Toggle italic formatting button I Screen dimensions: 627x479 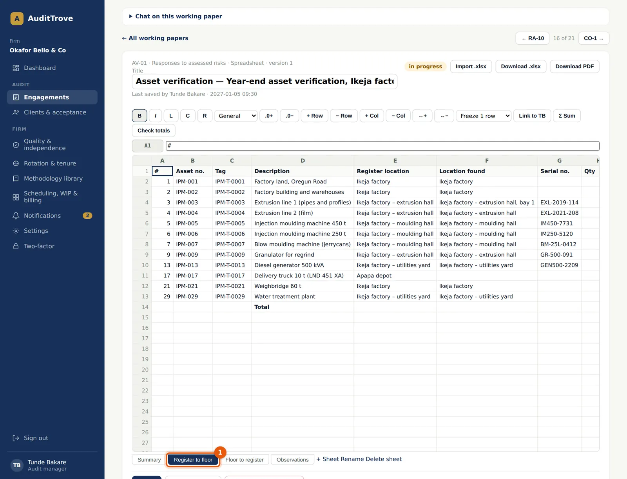click(156, 116)
